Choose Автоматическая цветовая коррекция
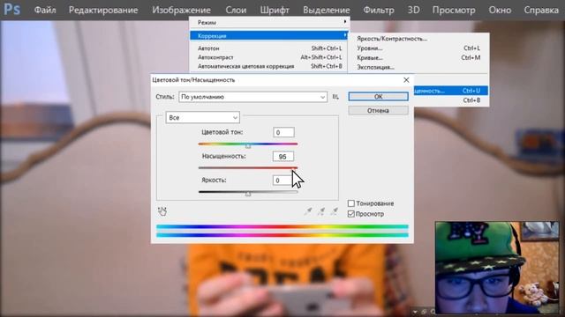The width and height of the screenshot is (565, 317). pyautogui.click(x=268, y=66)
